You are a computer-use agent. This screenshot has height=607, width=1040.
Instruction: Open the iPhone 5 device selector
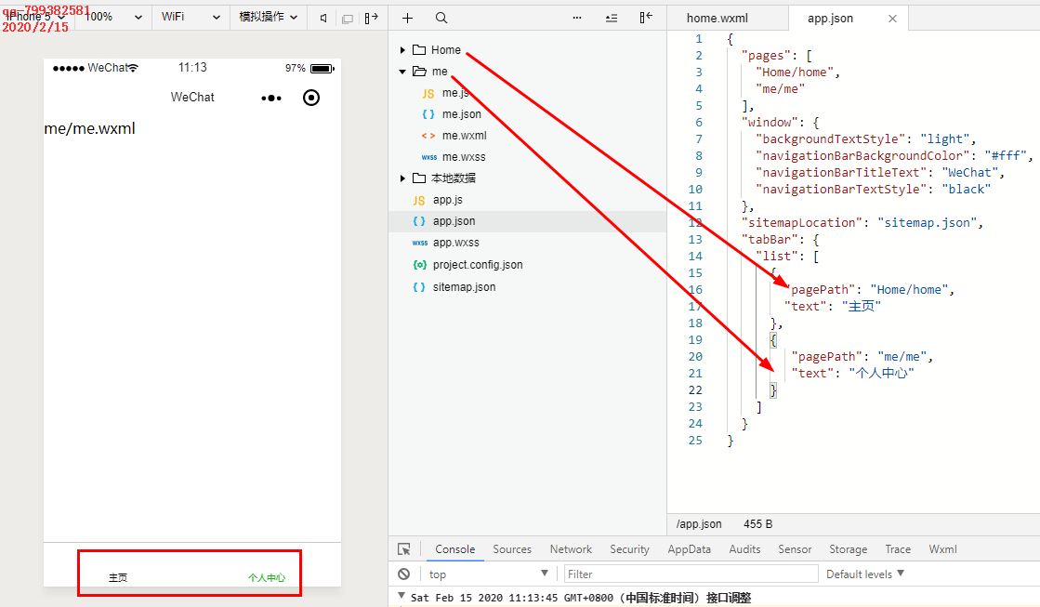(30, 16)
